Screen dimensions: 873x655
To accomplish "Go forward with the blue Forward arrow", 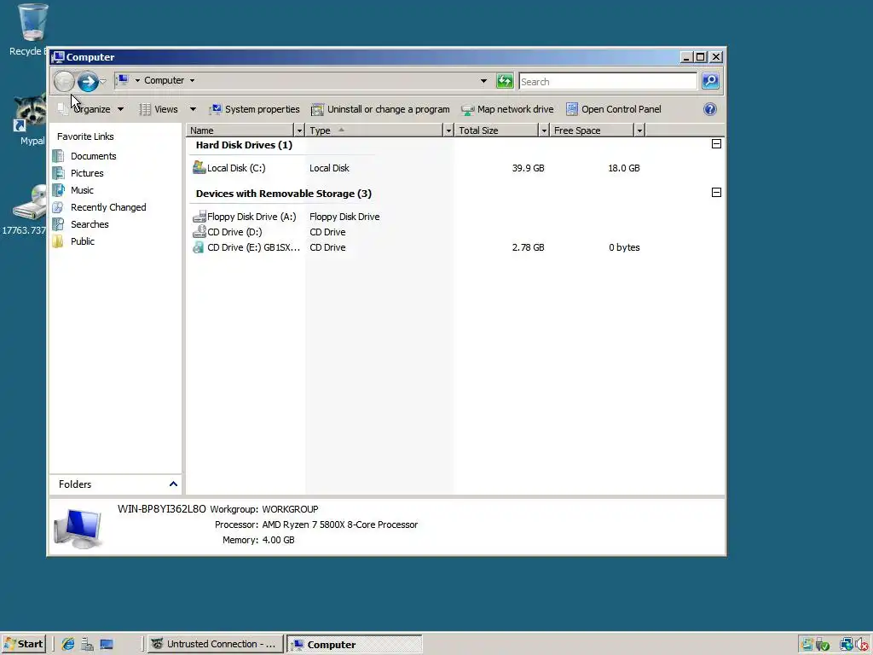I will coord(88,82).
